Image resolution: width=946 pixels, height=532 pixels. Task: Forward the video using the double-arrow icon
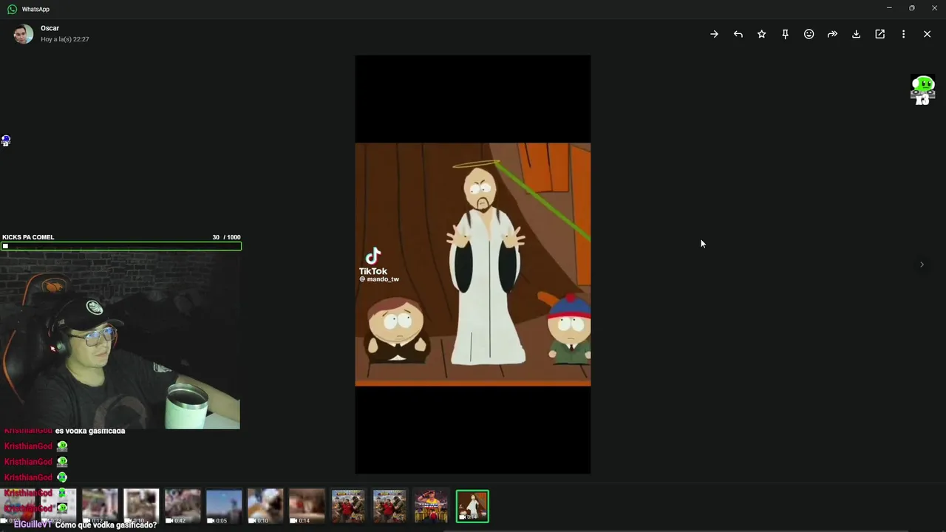pyautogui.click(x=832, y=34)
